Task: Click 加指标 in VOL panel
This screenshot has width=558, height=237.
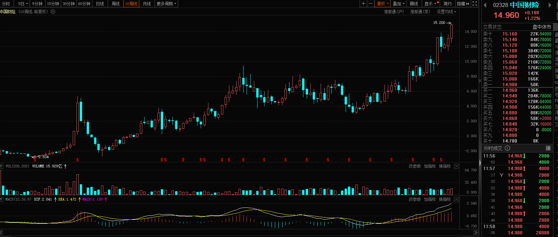Action: pyautogui.click(x=430, y=166)
